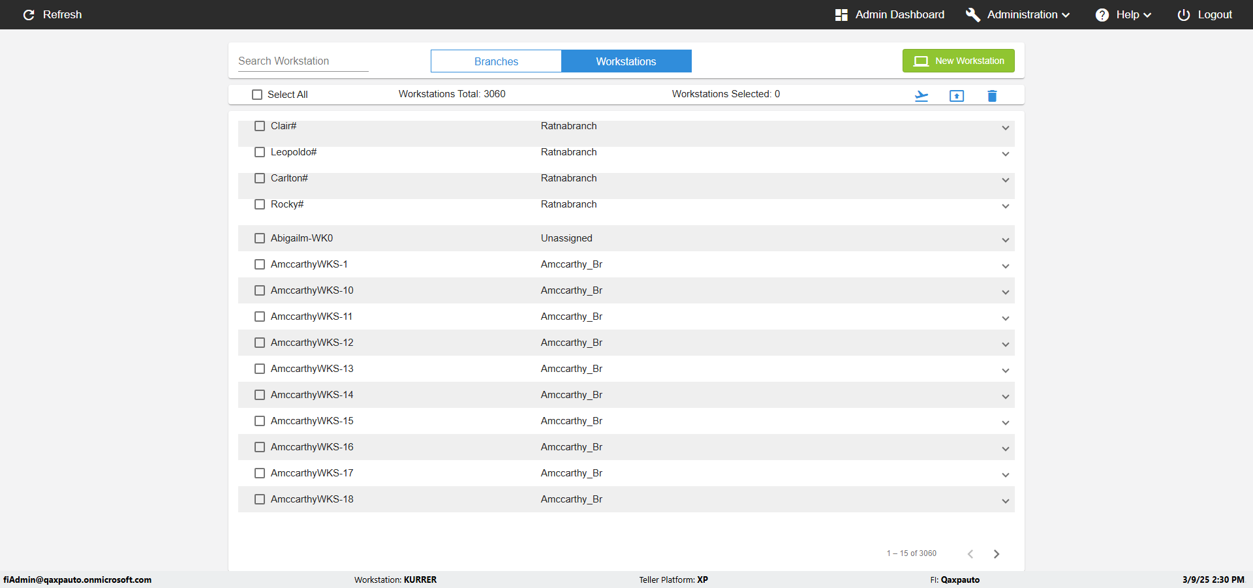1253x588 pixels.
Task: Expand the Abigailm-WK0 row
Action: 1006,240
